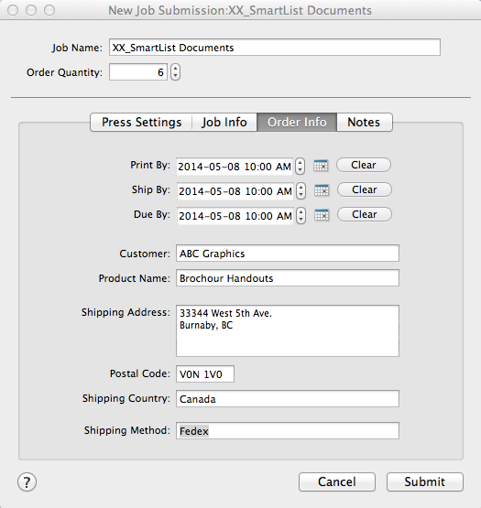The image size is (481, 508).
Task: Cancel the job submission
Action: click(x=337, y=481)
